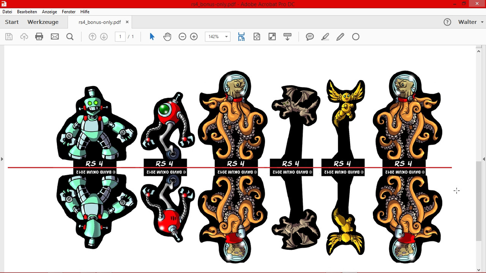Open the Walter account dropdown

pos(471,22)
